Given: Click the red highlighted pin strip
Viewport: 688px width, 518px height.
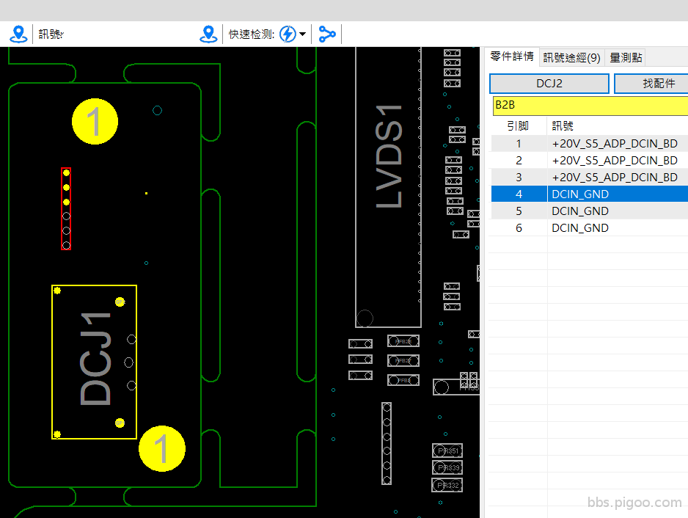Looking at the screenshot, I should (65, 208).
